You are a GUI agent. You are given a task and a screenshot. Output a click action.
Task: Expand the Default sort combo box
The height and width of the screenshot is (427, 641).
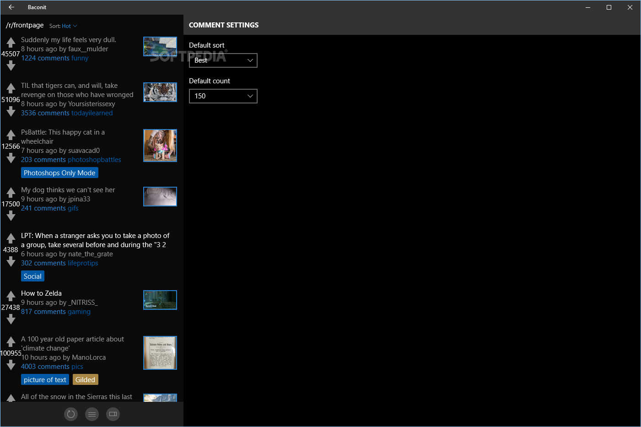223,60
